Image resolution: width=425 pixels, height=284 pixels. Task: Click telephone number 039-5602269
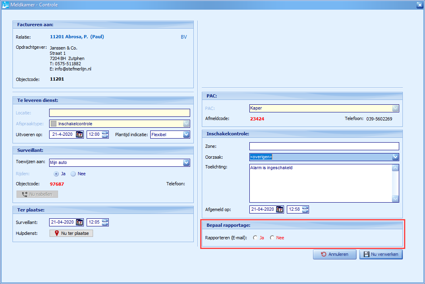379,119
